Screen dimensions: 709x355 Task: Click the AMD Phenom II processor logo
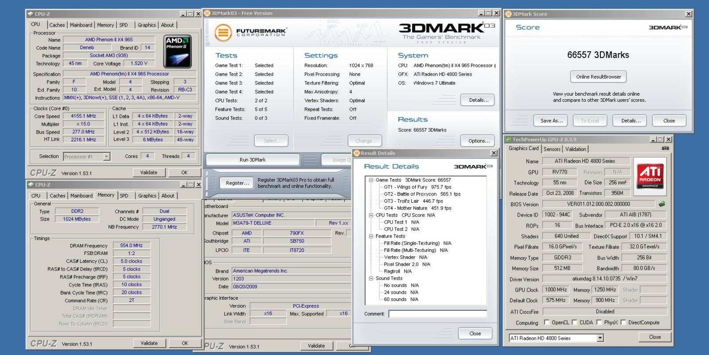click(x=177, y=51)
